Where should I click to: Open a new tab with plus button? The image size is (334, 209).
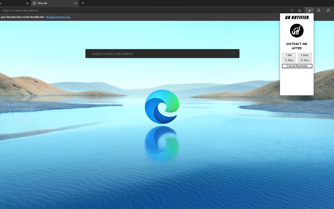click(x=83, y=3)
